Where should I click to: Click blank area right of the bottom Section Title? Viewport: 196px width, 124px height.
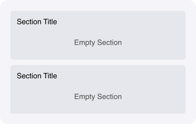click(120, 76)
